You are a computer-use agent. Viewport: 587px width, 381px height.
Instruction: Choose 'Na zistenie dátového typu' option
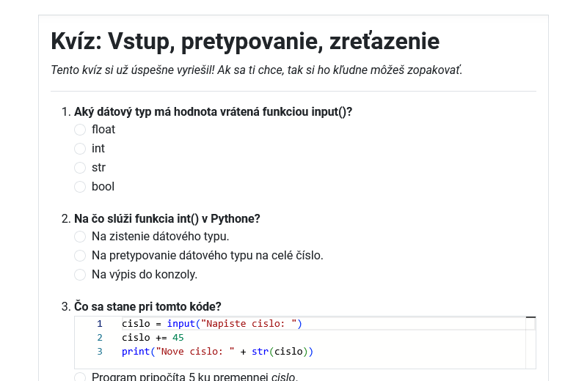[80, 237]
